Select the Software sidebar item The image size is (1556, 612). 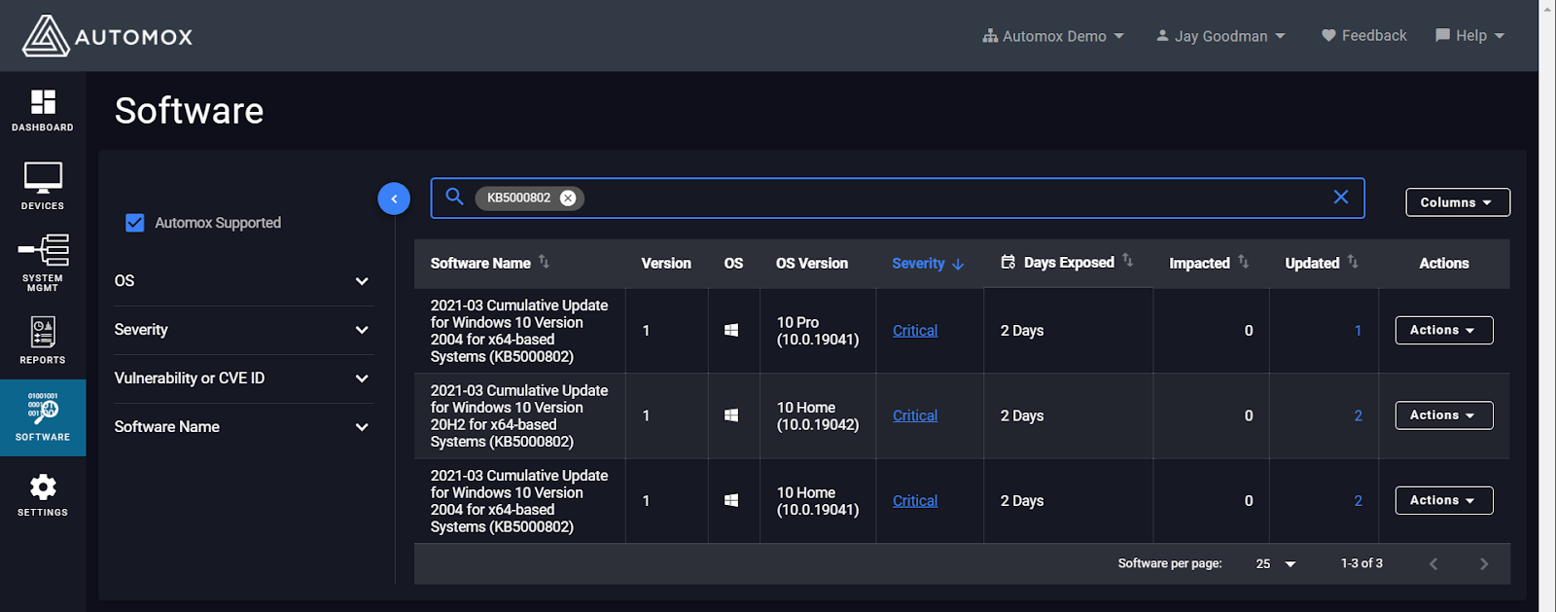pyautogui.click(x=43, y=417)
